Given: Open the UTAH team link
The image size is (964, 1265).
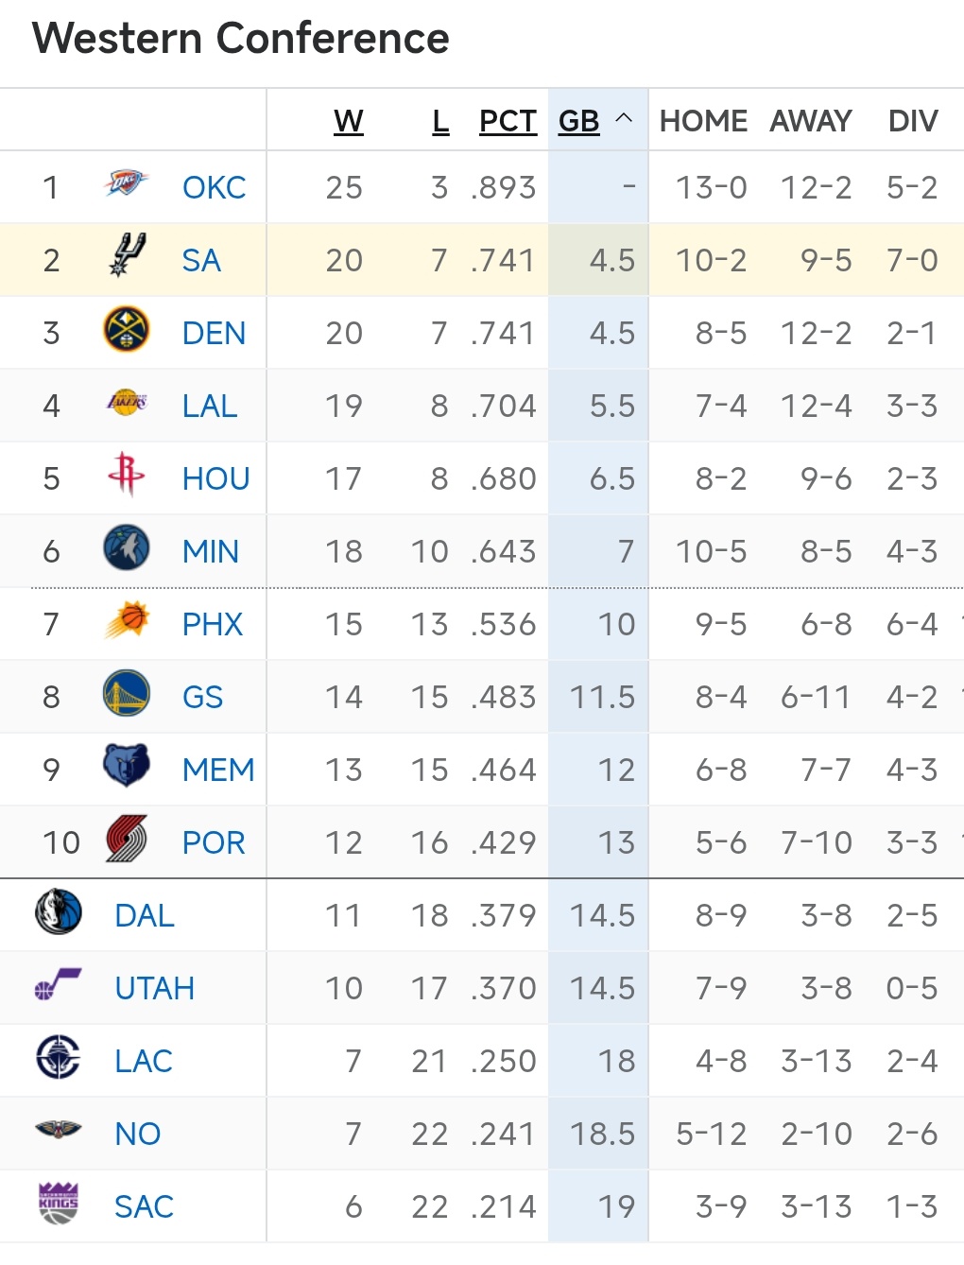Looking at the screenshot, I should pyautogui.click(x=154, y=989).
